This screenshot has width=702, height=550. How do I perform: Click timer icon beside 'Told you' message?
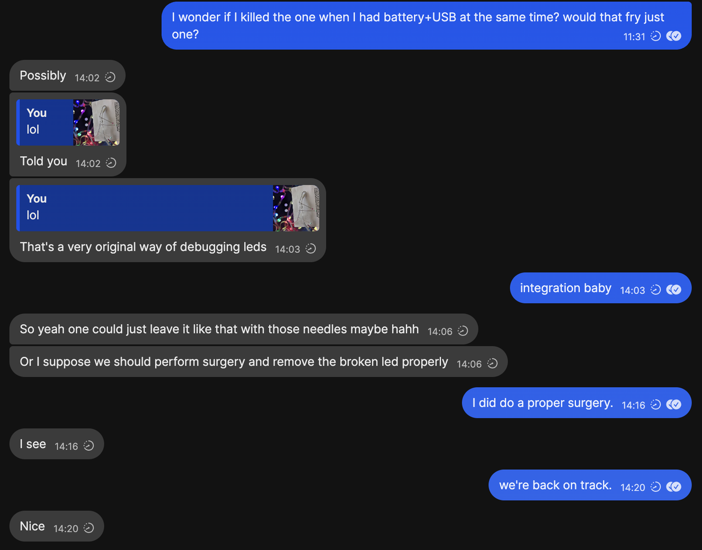(111, 163)
